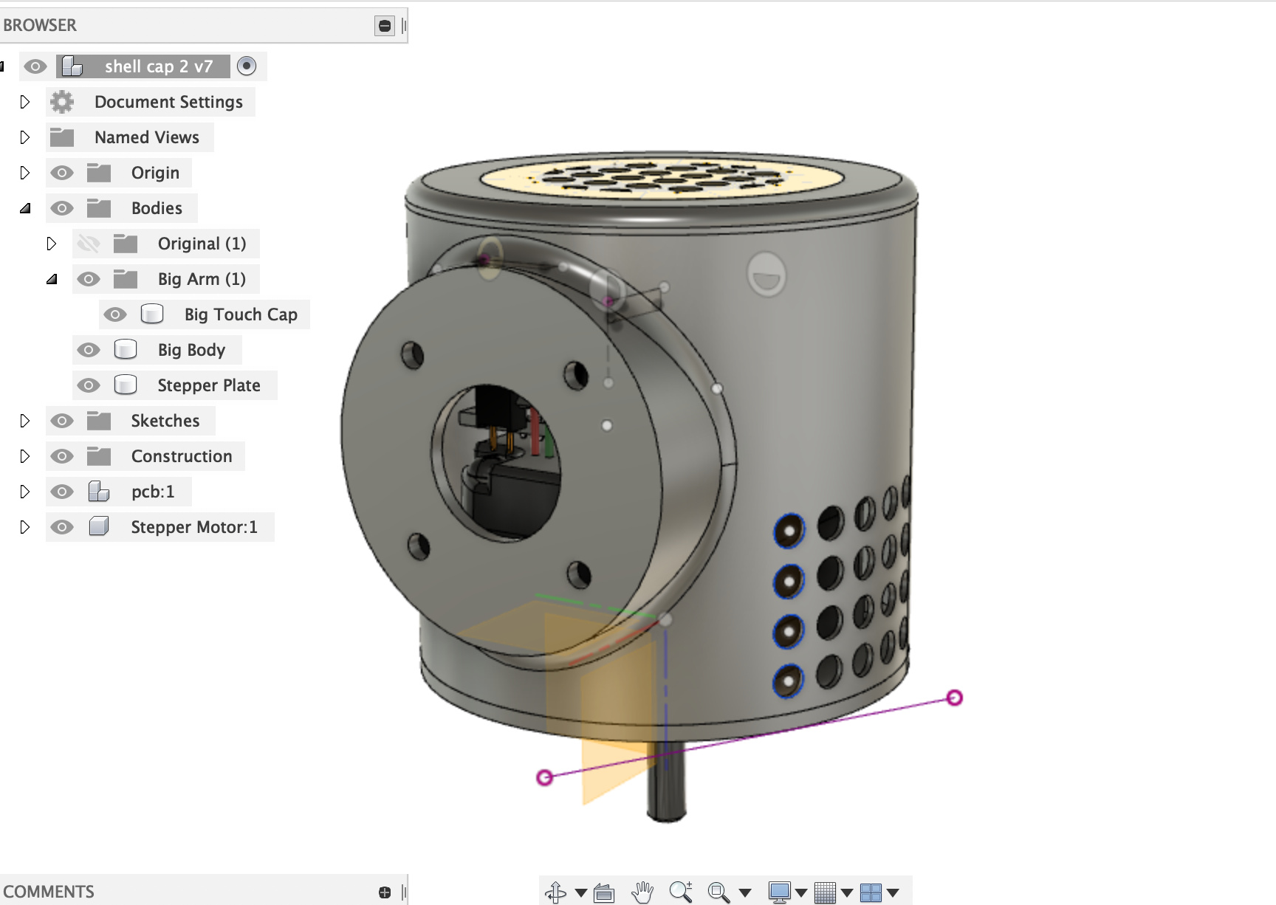Screen dimensions: 1276x905
Task: Show the hidden Original folder
Action: 89,244
